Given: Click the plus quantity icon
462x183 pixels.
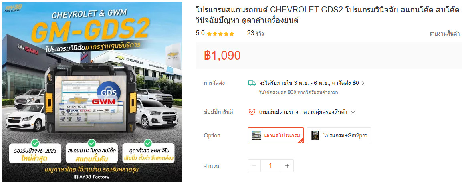Looking at the screenshot, I should point(287,166).
